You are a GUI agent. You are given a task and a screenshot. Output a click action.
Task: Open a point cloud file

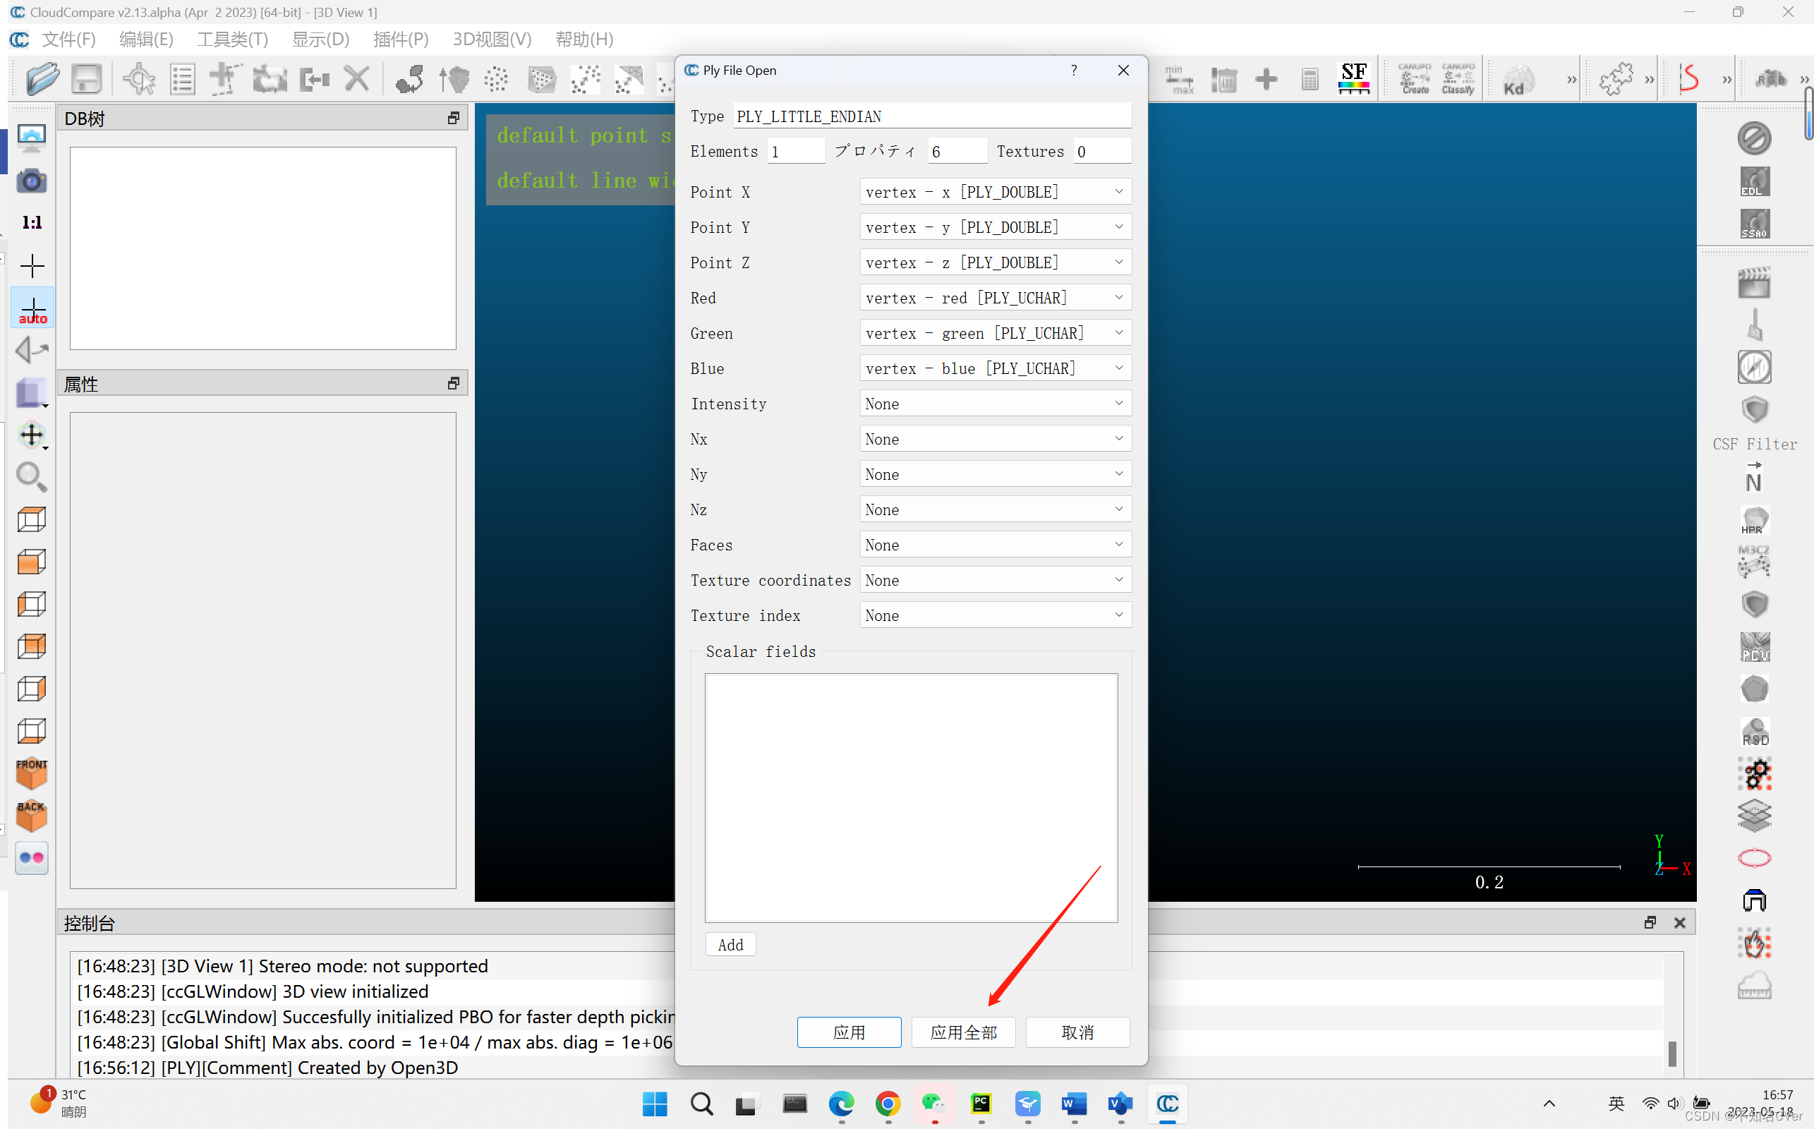pos(42,78)
